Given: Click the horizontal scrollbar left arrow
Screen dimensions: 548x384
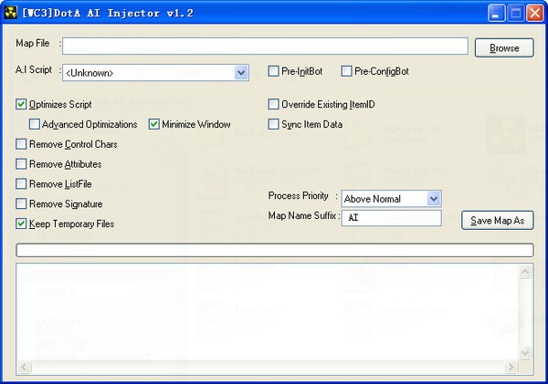Looking at the screenshot, I should click(24, 367).
